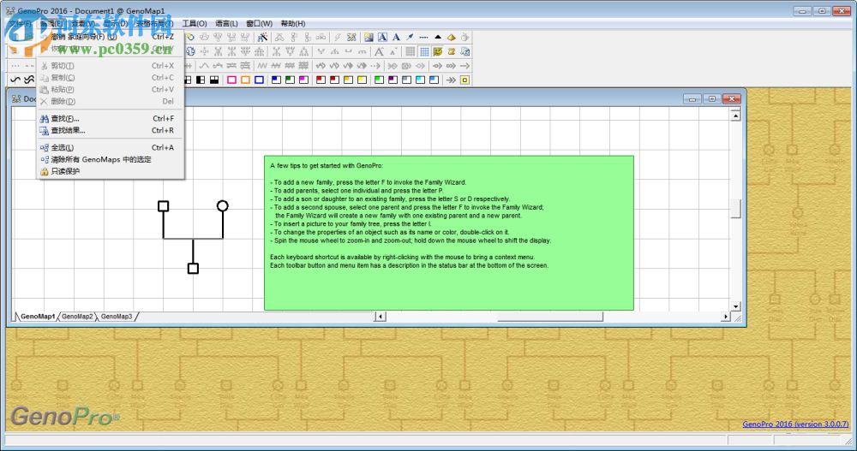Launch the Family Wizard toolbar icon

point(262,37)
